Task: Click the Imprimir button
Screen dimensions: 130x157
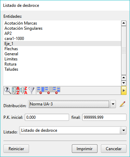Action: pyautogui.click(x=84, y=149)
